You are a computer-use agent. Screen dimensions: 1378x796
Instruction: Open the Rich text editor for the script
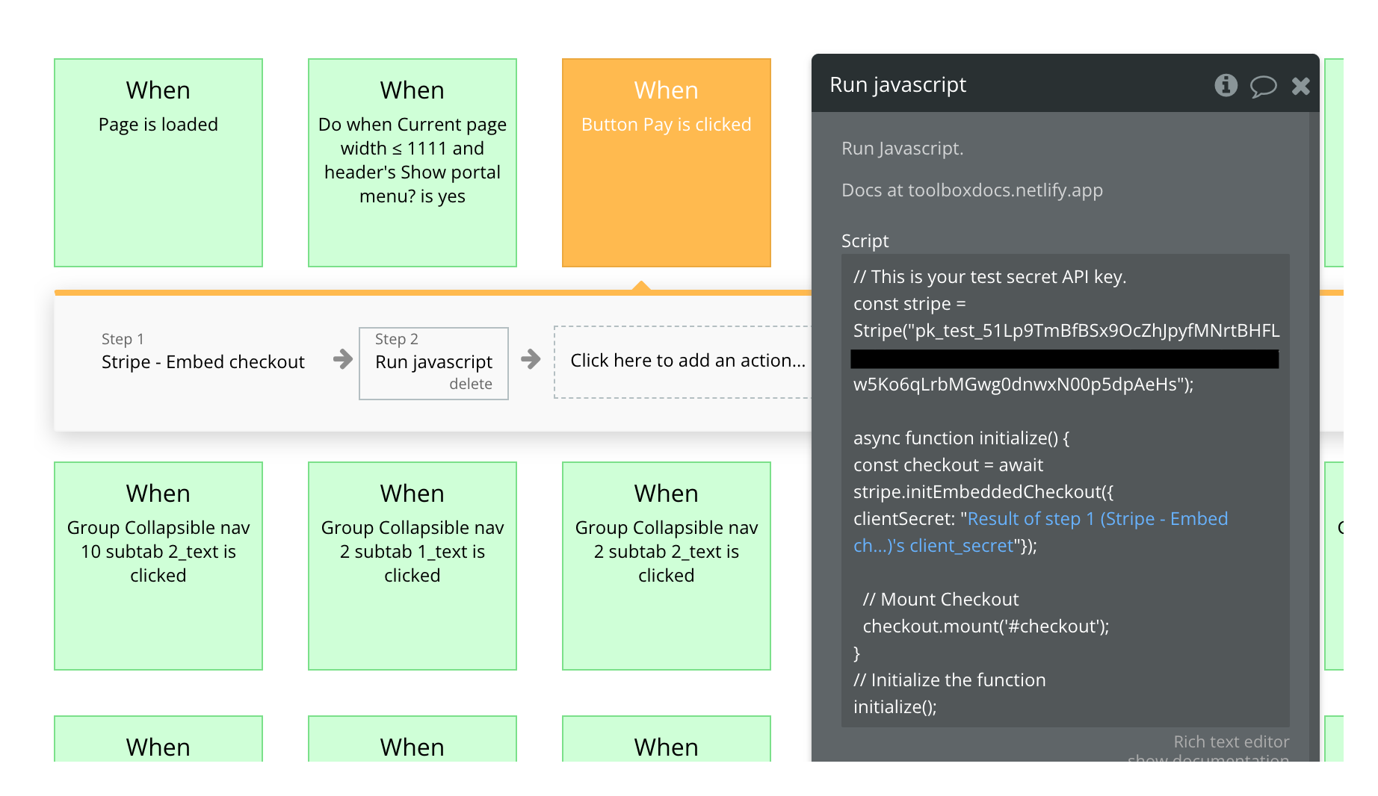[1231, 741]
